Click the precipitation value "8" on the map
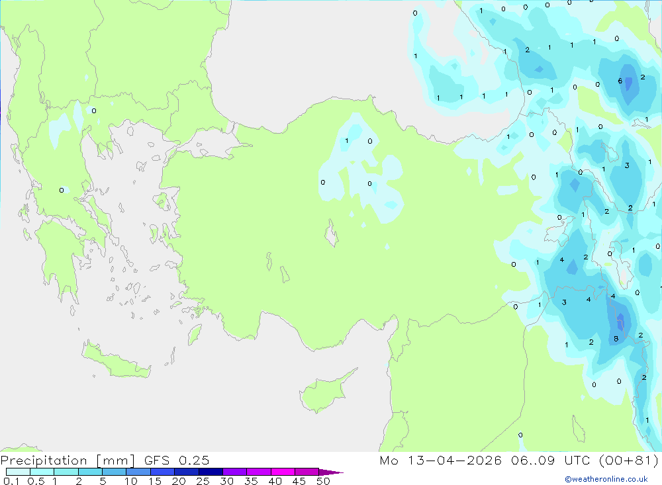The image size is (662, 485). click(616, 339)
